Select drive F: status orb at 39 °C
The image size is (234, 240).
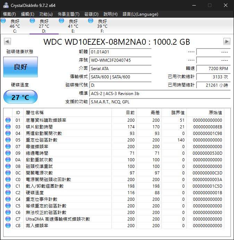coord(91,21)
